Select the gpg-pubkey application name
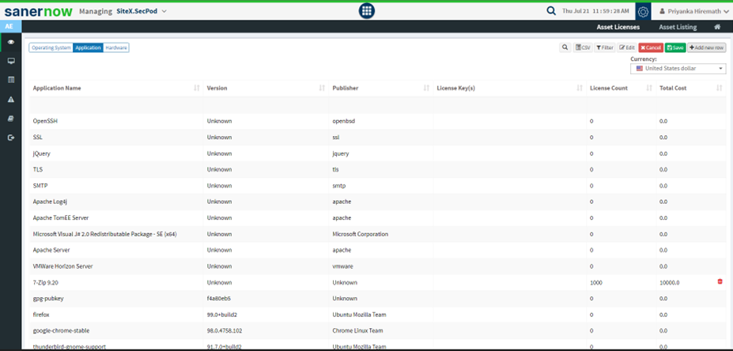Image resolution: width=733 pixels, height=351 pixels. 47,298
